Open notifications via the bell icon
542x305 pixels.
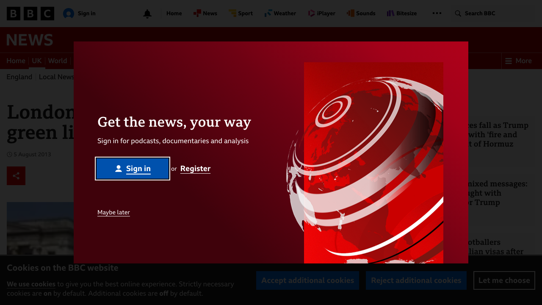[147, 13]
